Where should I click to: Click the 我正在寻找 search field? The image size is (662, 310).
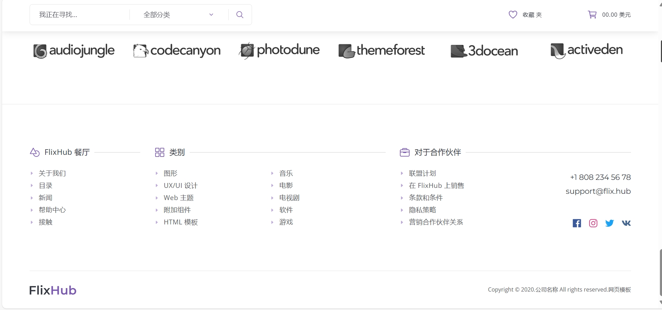tap(80, 15)
